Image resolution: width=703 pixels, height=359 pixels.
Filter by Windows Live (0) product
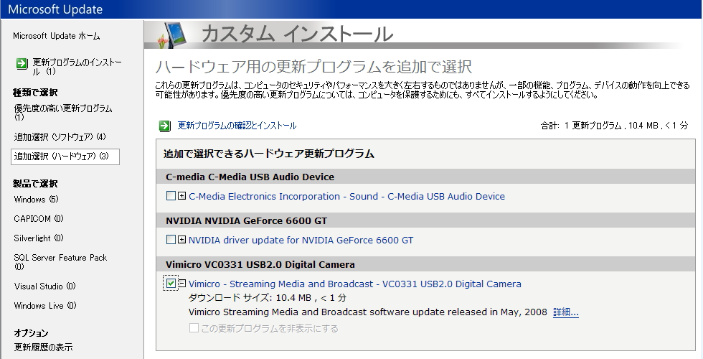click(45, 306)
